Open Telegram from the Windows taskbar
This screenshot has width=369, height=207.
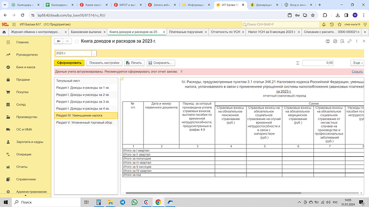coord(122,202)
